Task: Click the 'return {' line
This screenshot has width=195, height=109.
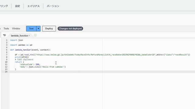Action: pyautogui.click(x=19, y=62)
